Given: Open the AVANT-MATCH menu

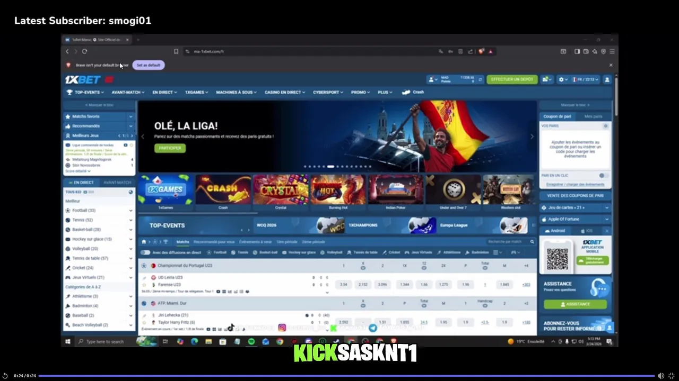Looking at the screenshot, I should pos(127,92).
